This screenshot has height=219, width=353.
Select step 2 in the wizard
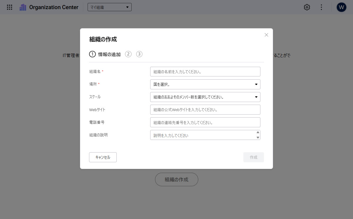tap(128, 54)
